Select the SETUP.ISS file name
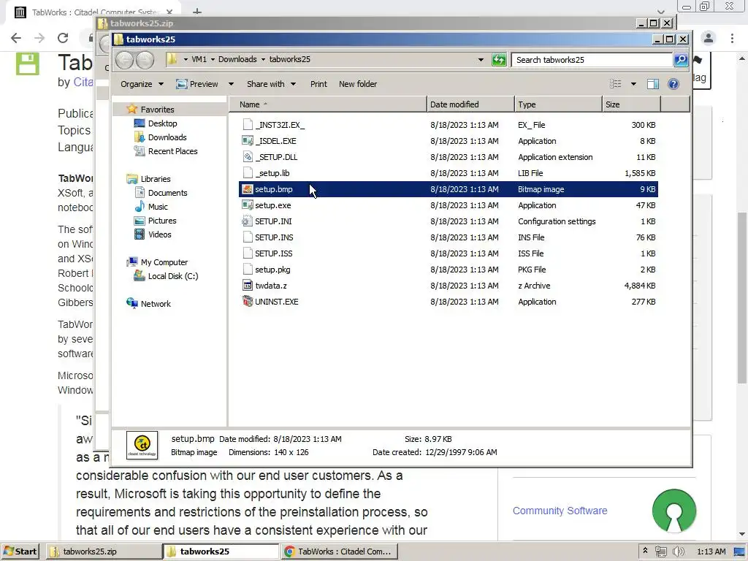Image resolution: width=748 pixels, height=561 pixels. pyautogui.click(x=273, y=253)
